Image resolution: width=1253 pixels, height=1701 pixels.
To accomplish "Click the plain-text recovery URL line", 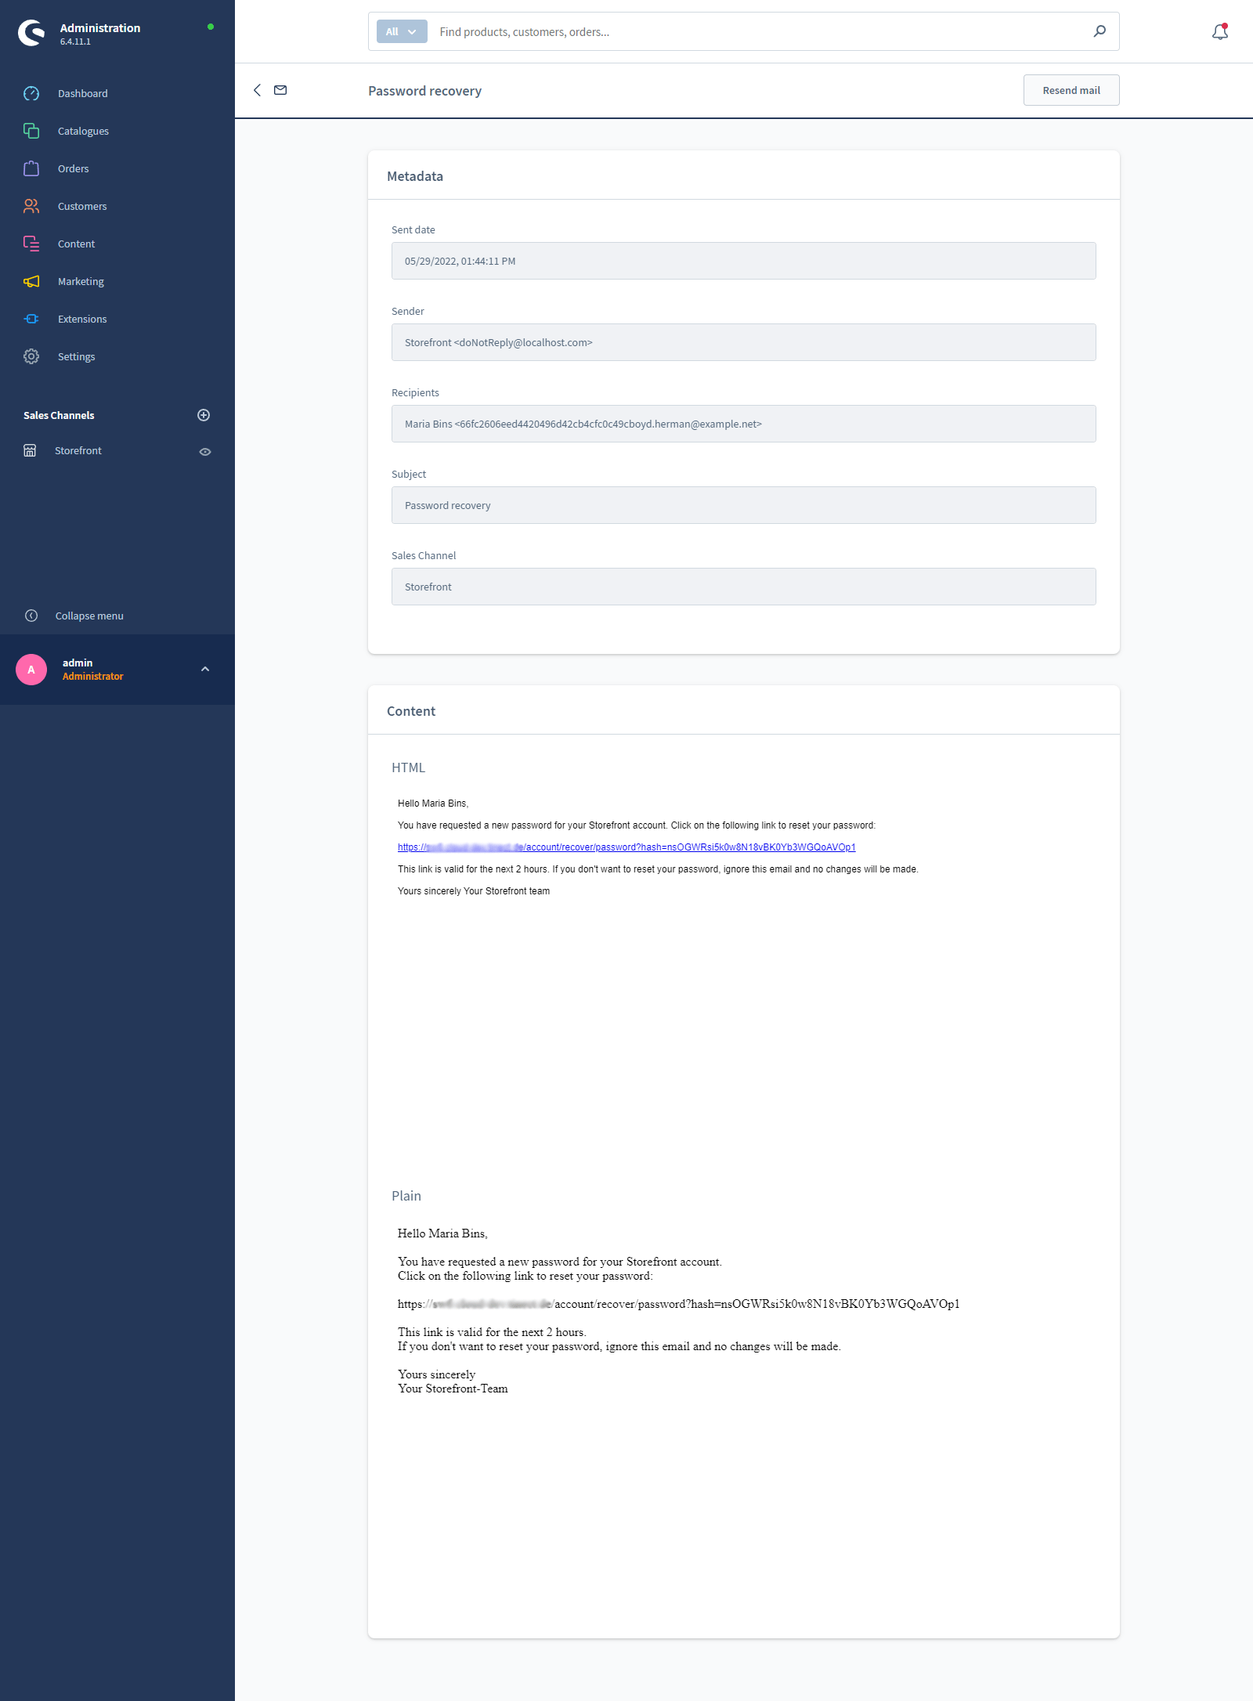I will (x=678, y=1304).
